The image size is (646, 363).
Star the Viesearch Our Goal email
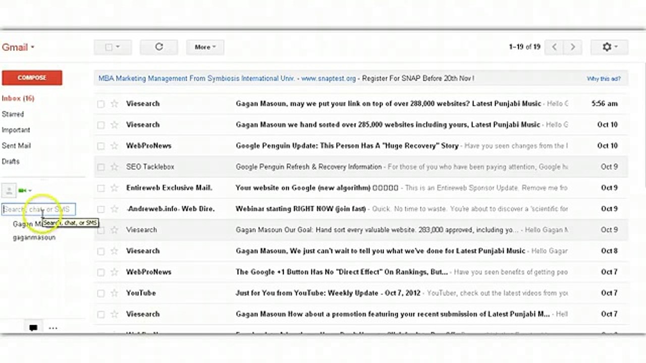(x=115, y=230)
